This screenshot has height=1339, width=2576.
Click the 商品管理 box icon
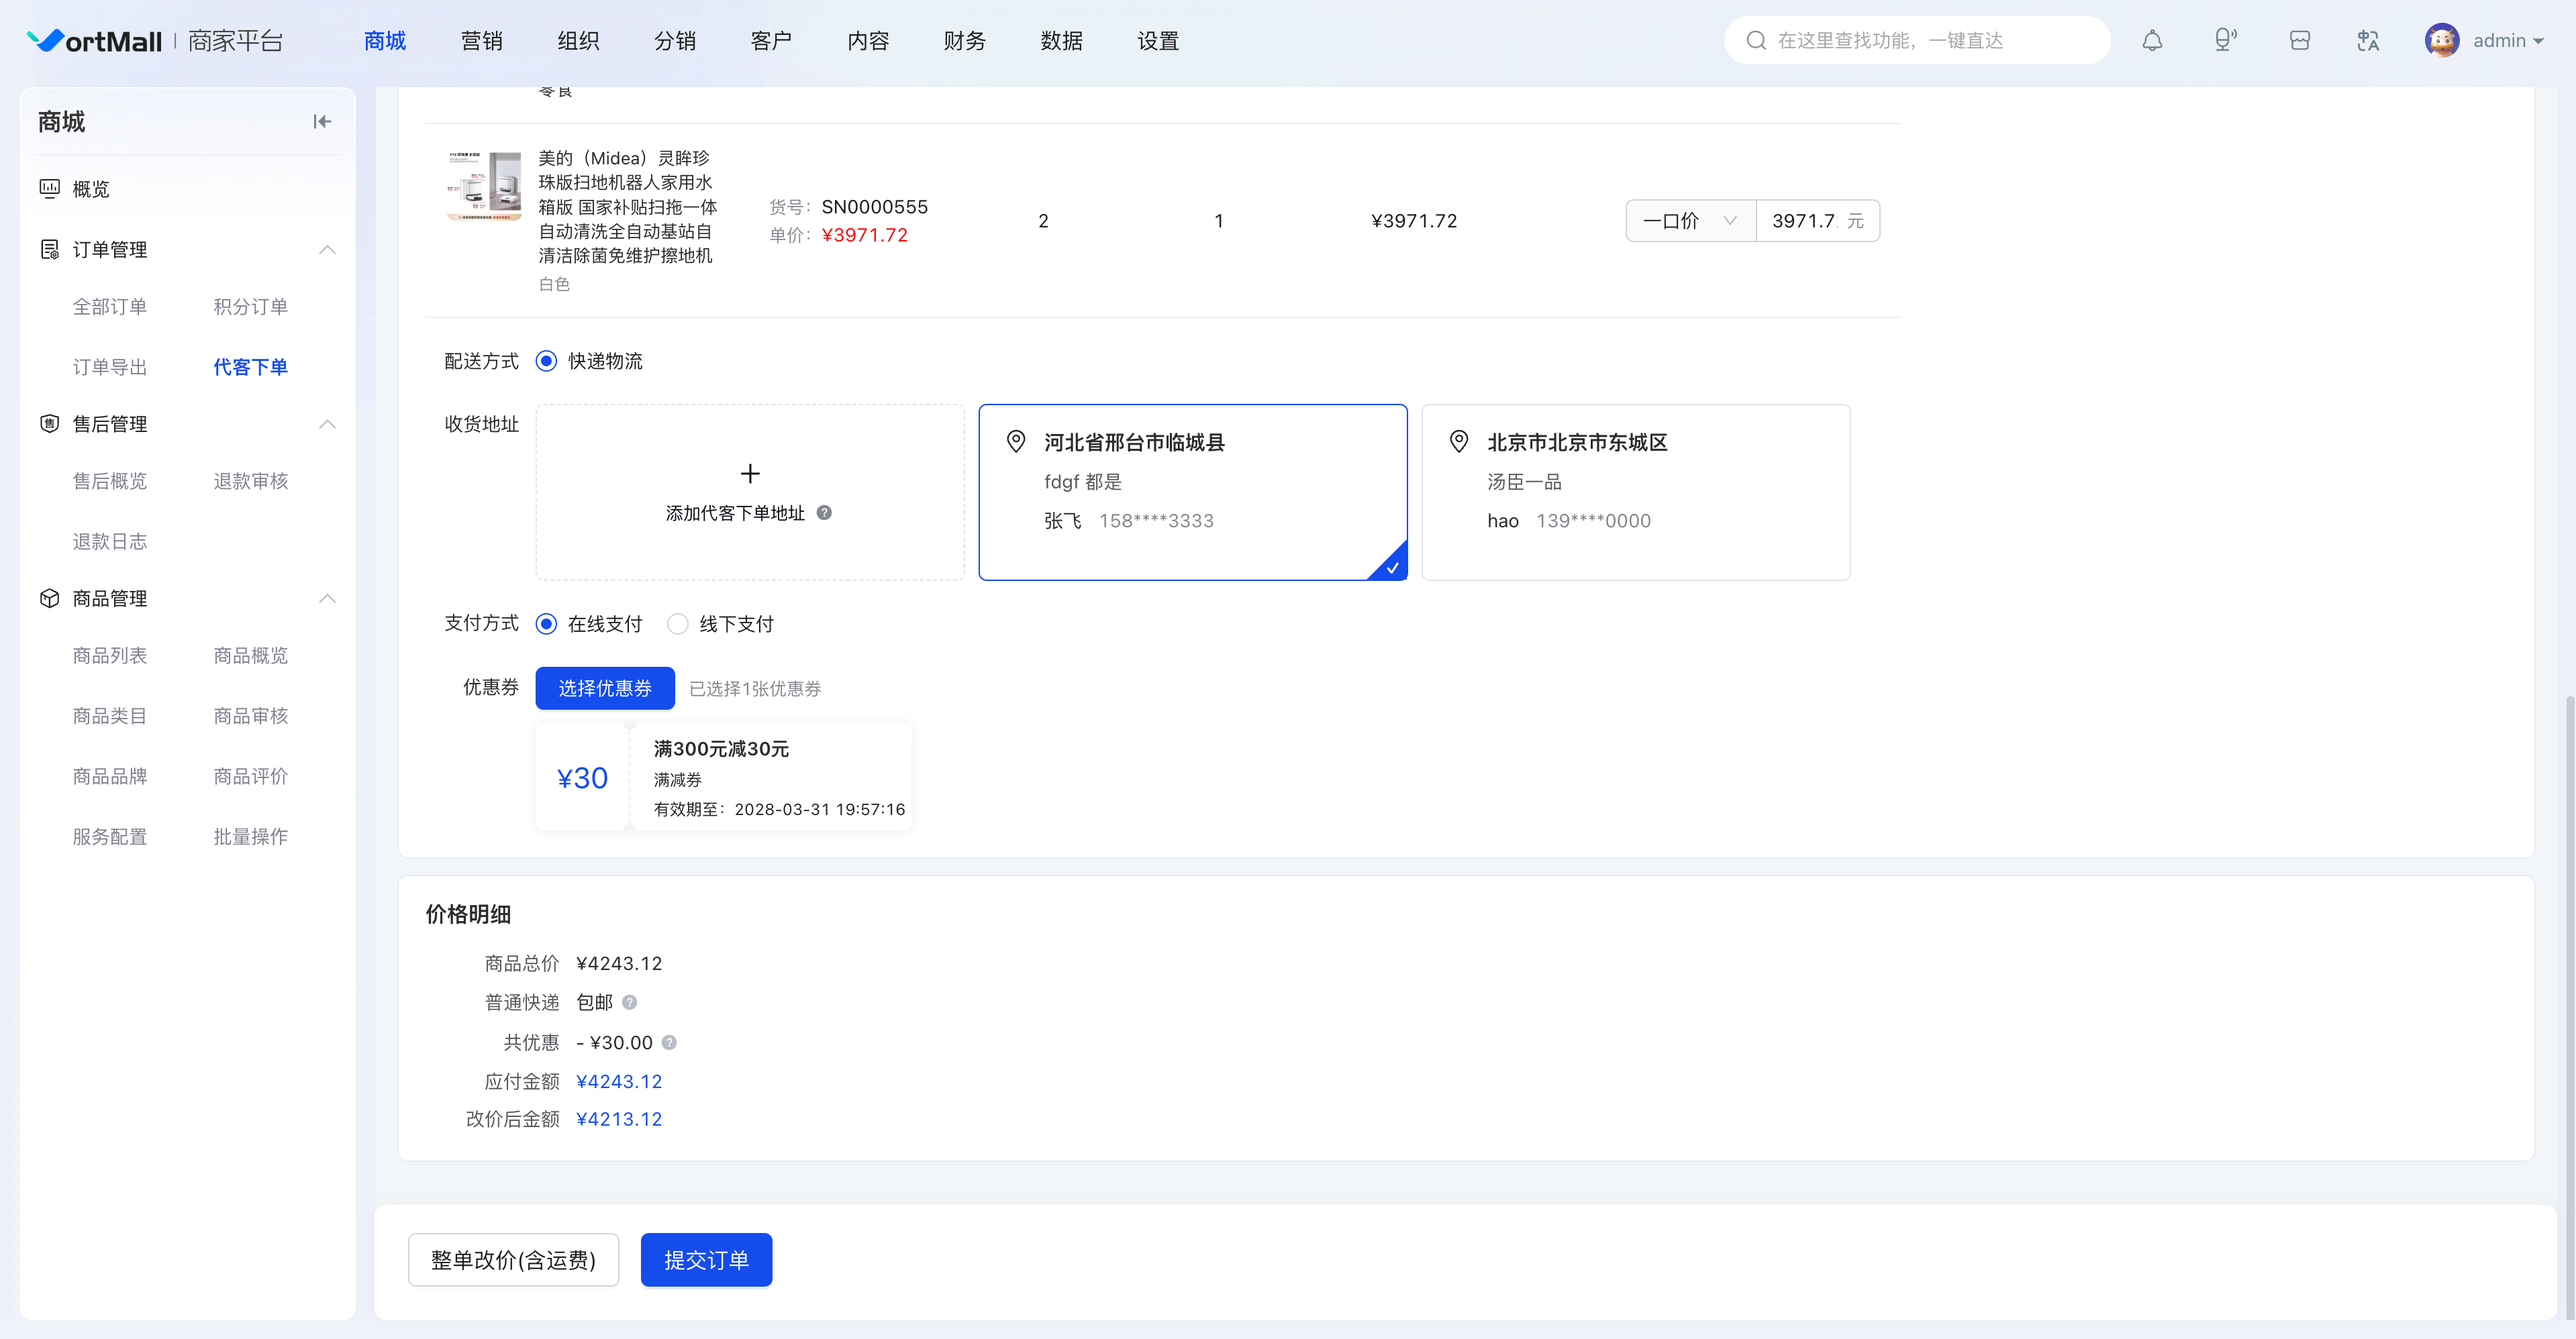[x=49, y=598]
